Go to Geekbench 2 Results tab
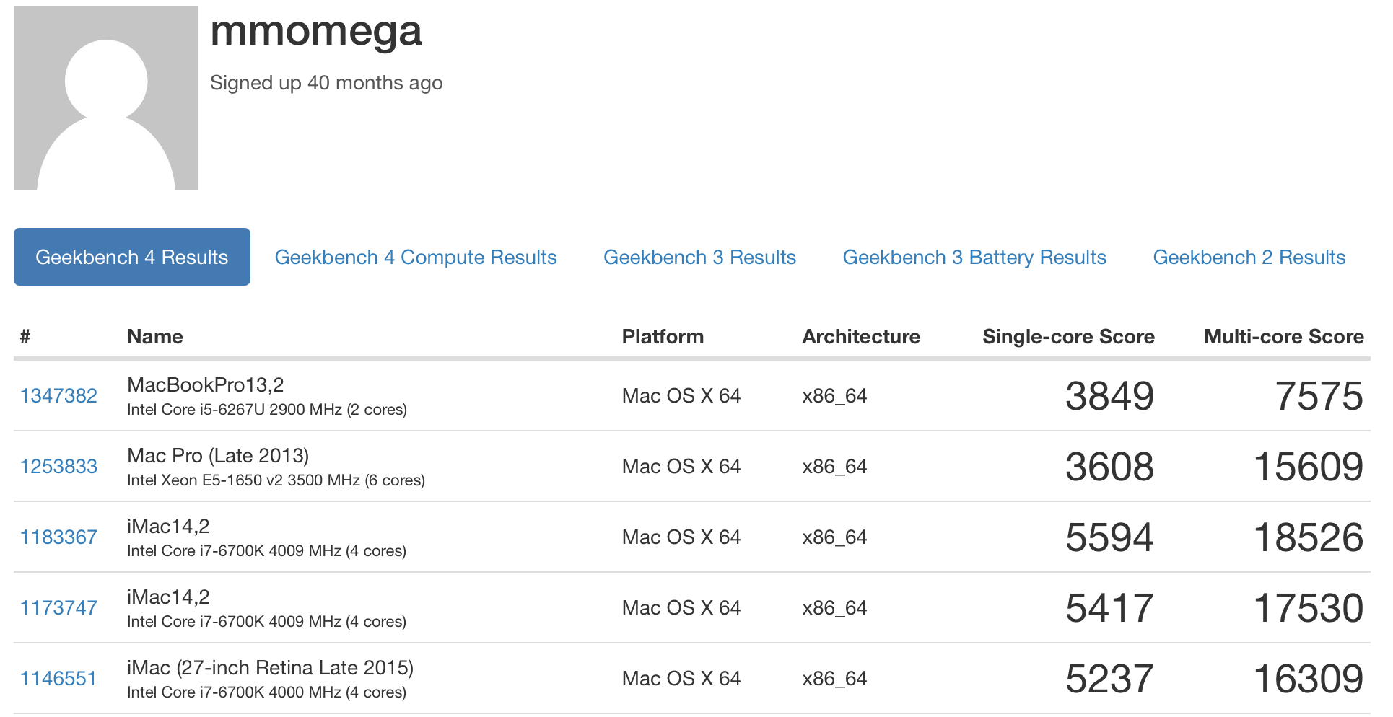The width and height of the screenshot is (1393, 717). (1249, 257)
